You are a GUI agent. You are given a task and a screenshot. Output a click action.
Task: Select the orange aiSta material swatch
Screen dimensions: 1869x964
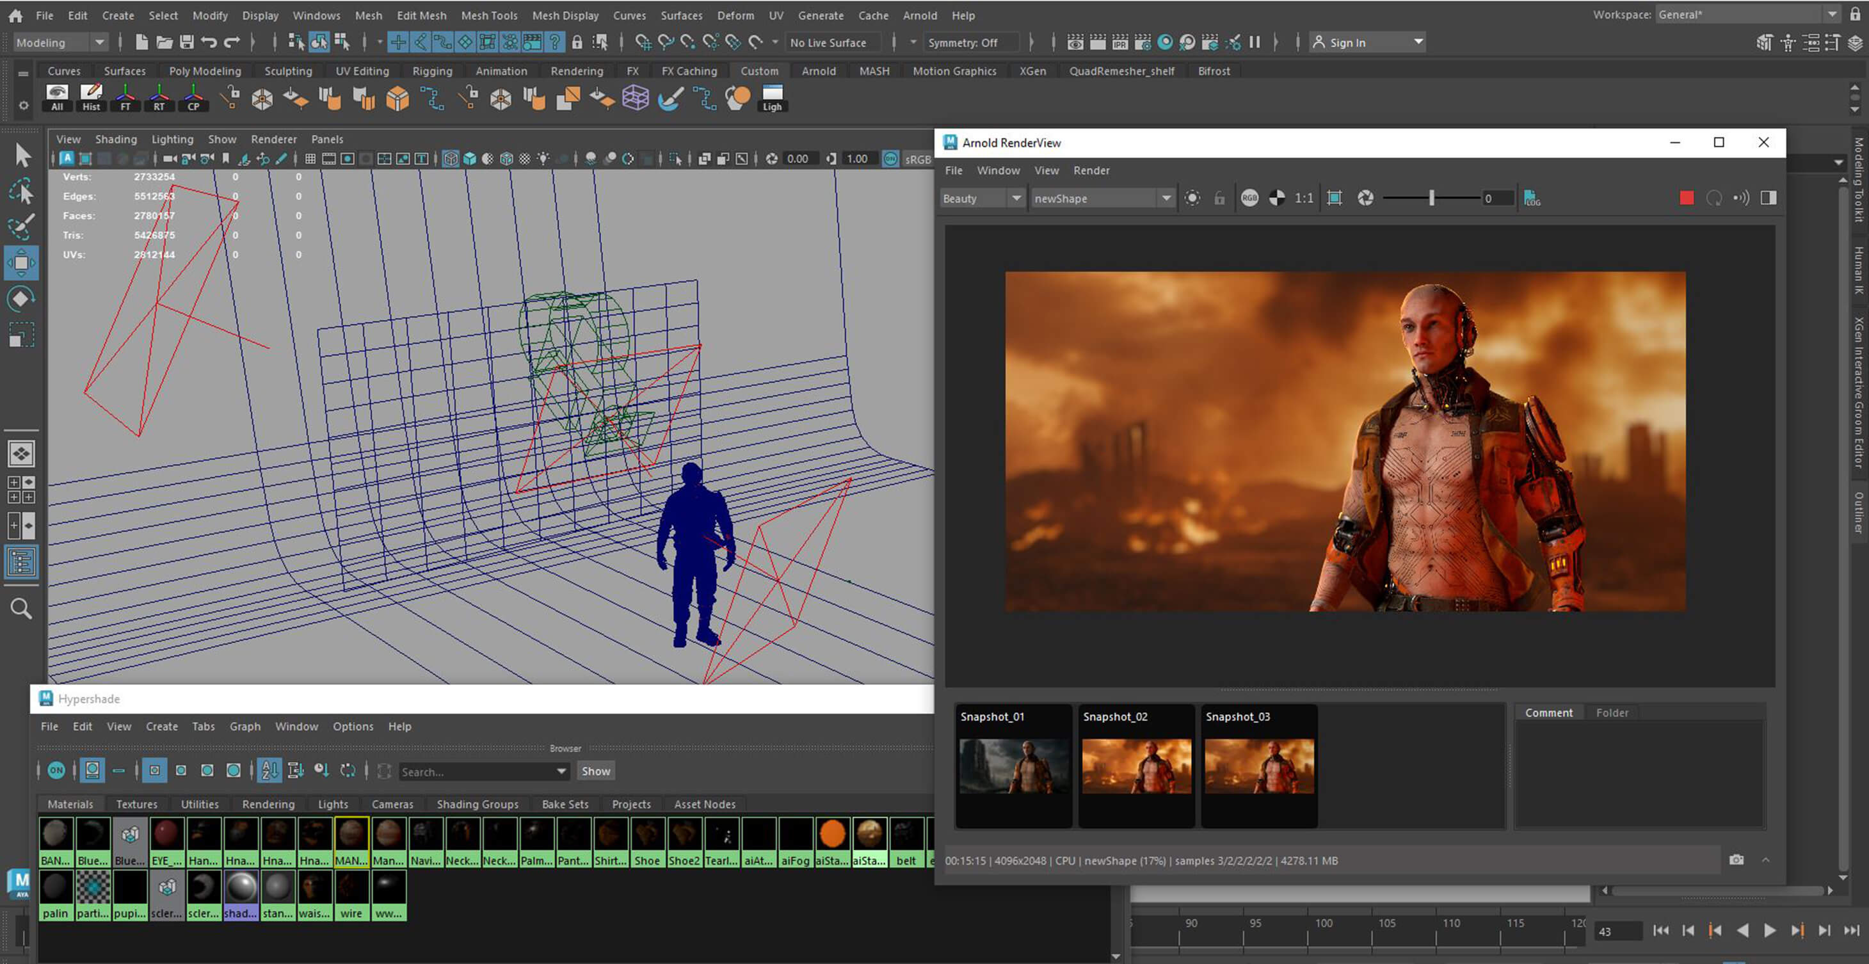[x=832, y=842]
